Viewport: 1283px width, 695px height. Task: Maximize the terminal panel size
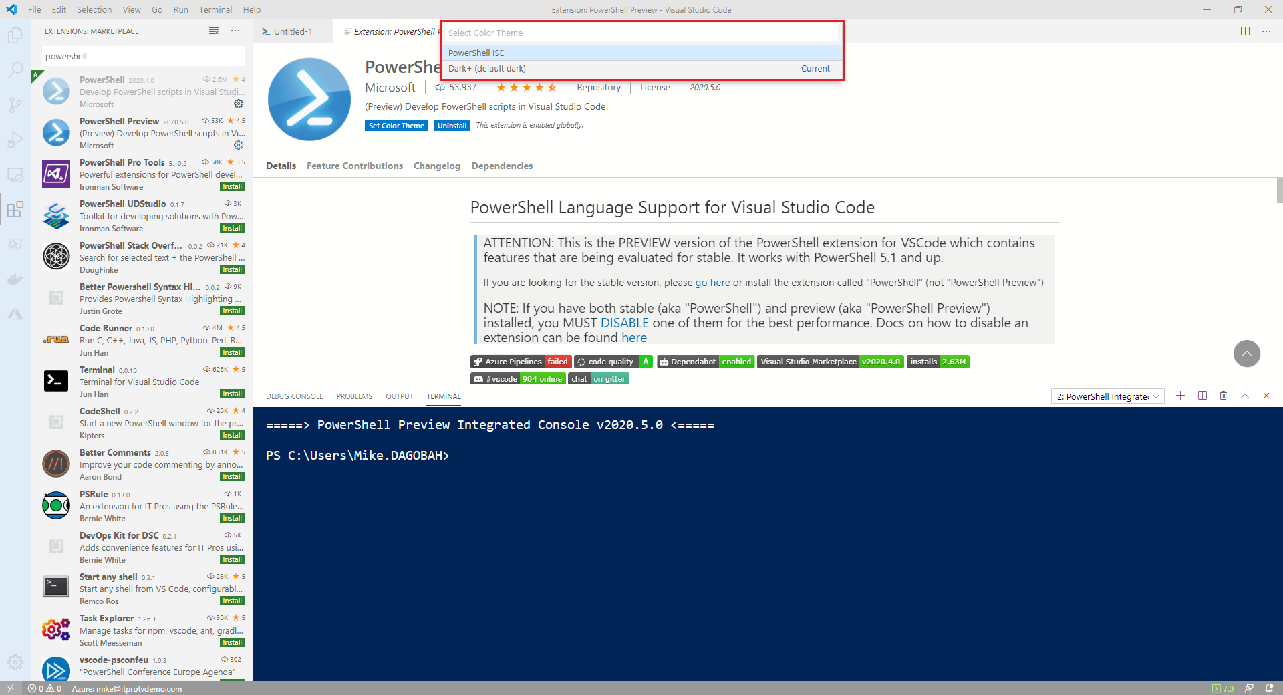point(1245,396)
